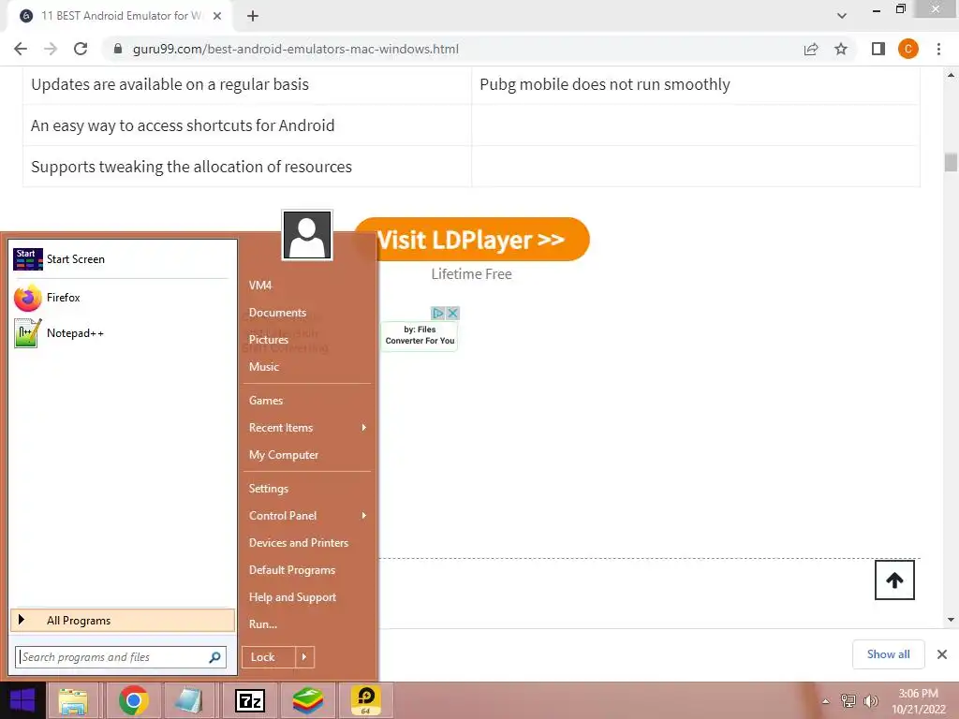Open Chrome side panel
The width and height of the screenshot is (959, 719).
[878, 49]
